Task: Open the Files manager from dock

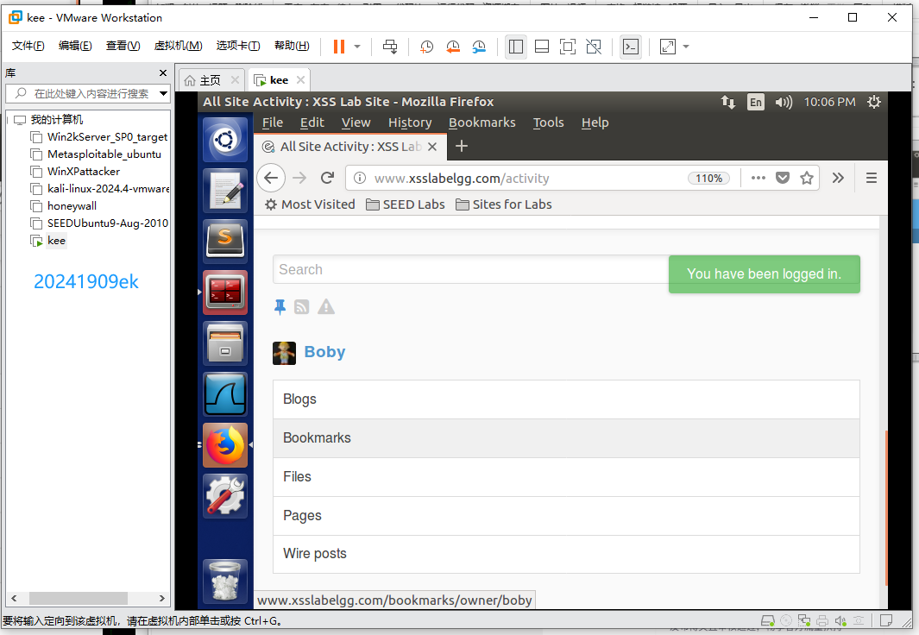Action: click(225, 343)
